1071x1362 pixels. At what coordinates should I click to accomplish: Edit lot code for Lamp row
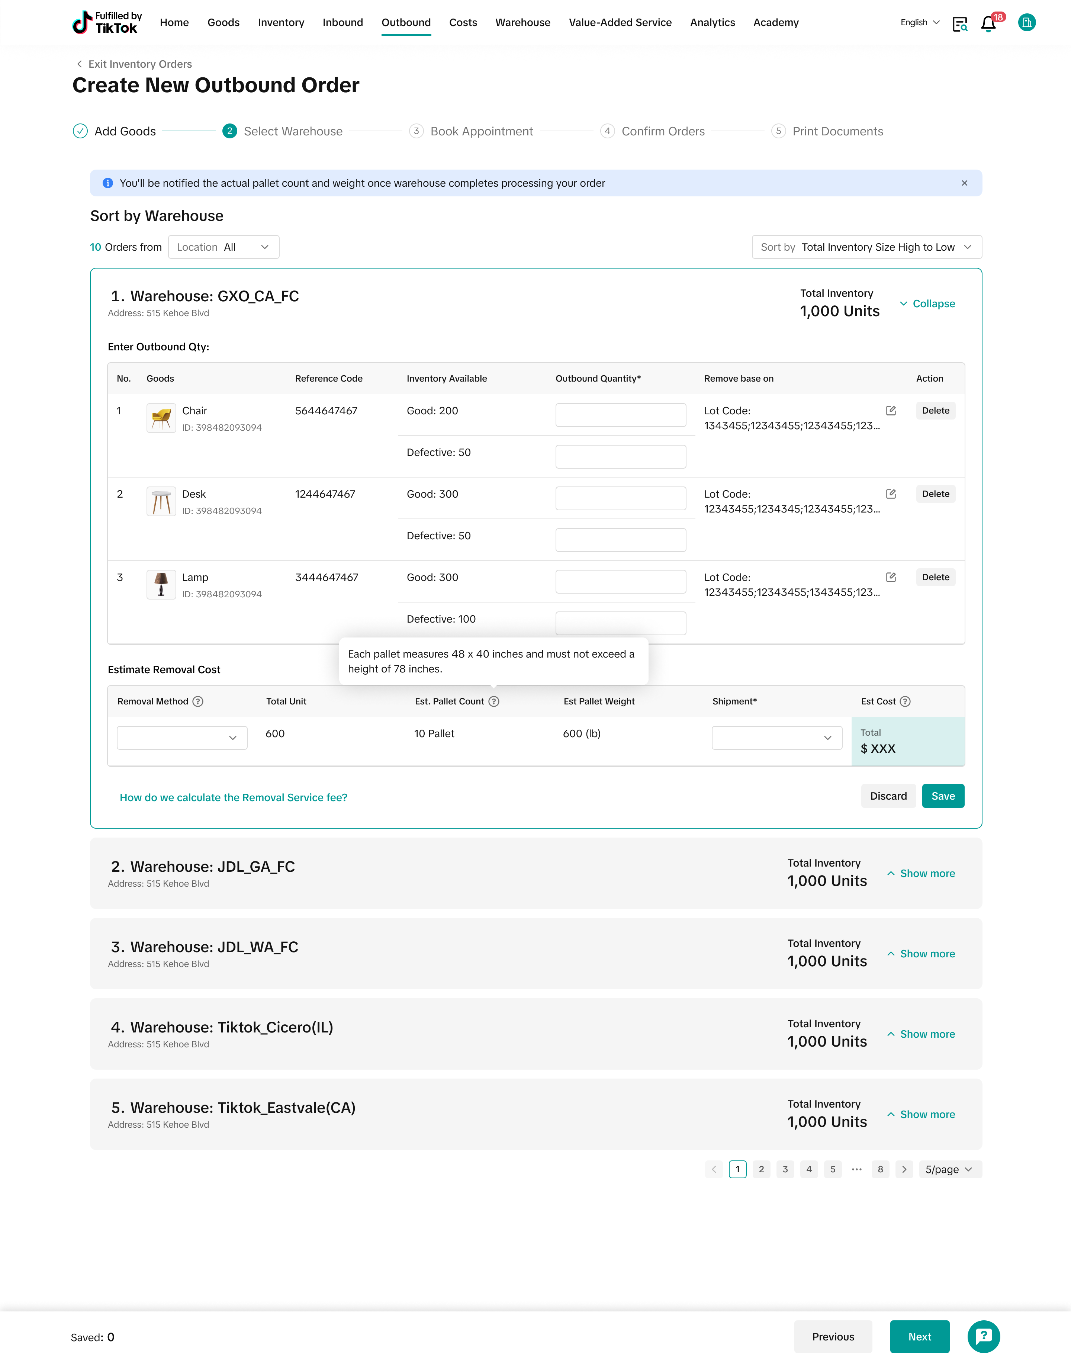pos(890,578)
